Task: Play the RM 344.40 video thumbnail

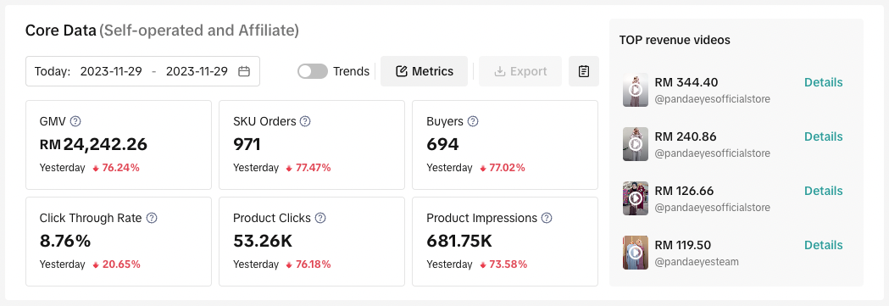Action: tap(636, 90)
